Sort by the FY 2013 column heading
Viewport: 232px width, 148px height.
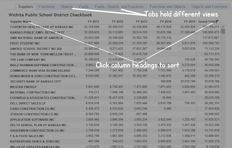(142, 22)
